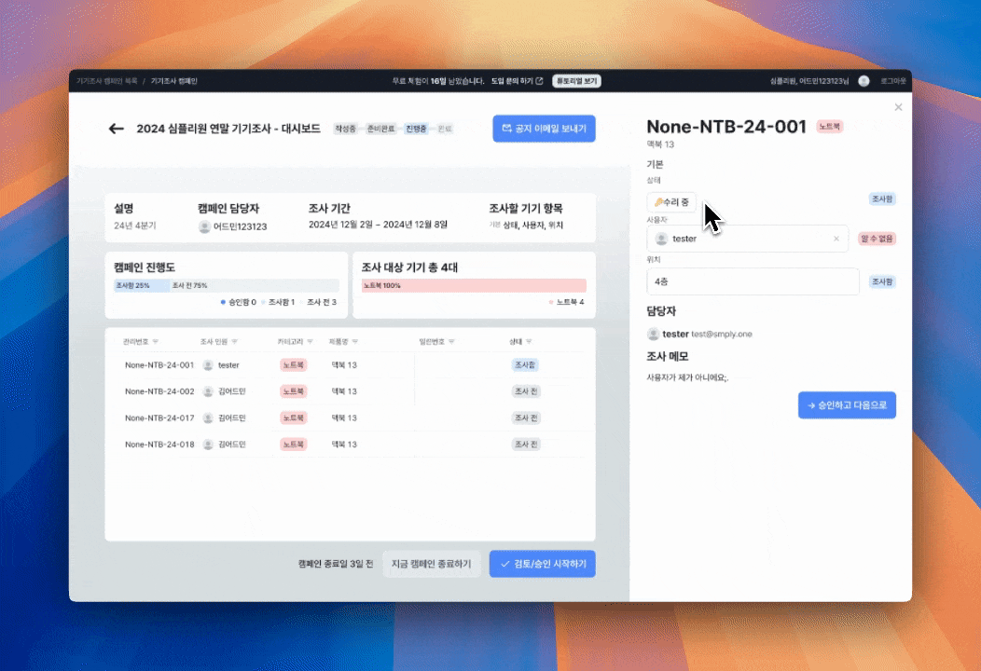Open the 수리 중 status selector
The height and width of the screenshot is (671, 981).
tap(671, 202)
